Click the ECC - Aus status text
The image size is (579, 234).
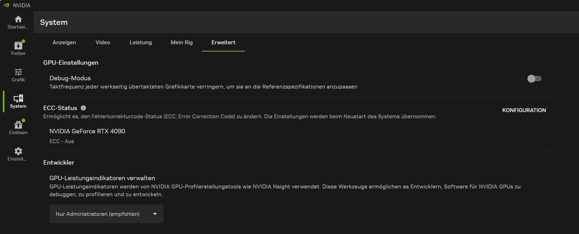[x=62, y=141]
